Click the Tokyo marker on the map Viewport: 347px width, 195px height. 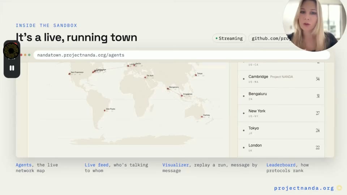tap(196, 75)
